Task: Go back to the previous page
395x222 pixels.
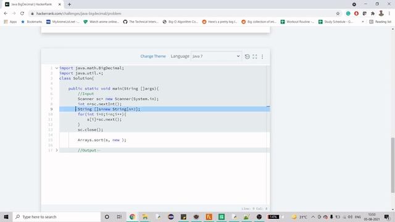Action: 6,14
